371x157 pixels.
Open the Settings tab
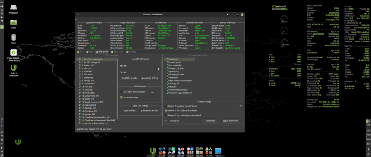click(131, 52)
